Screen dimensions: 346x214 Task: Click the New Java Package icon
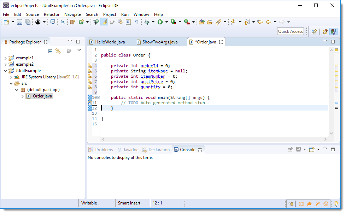pyautogui.click(x=72, y=22)
